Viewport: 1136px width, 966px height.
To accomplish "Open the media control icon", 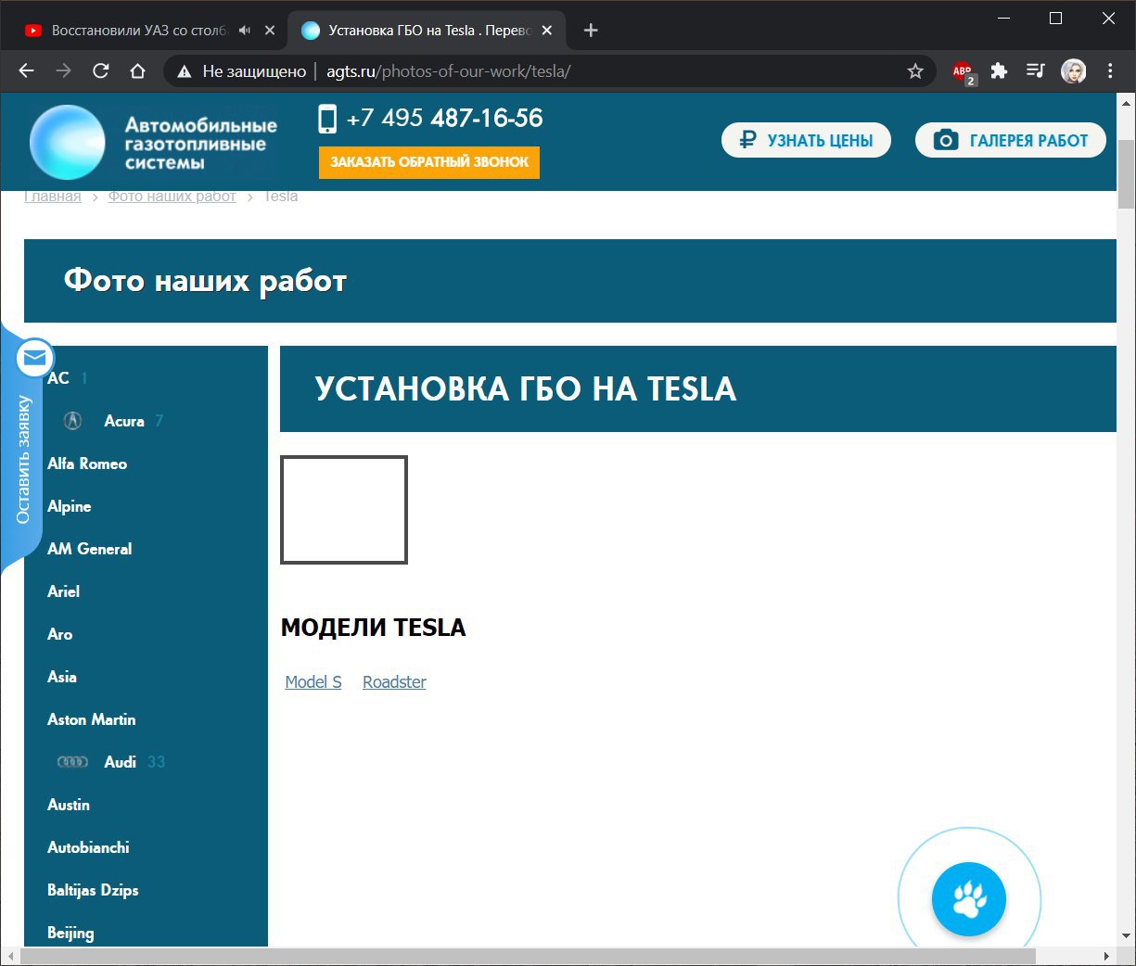I will point(1036,71).
